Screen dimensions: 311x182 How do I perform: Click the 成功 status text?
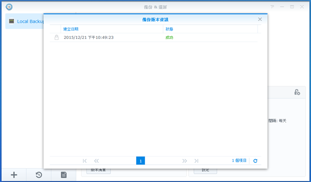pyautogui.click(x=170, y=37)
